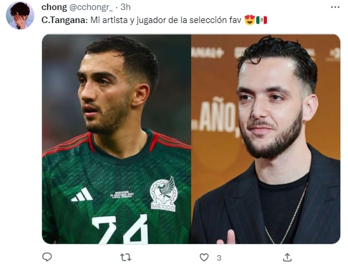Viewport: 348px width, 267px height.
Task: Open the left photo of the footballer
Action: point(116,139)
